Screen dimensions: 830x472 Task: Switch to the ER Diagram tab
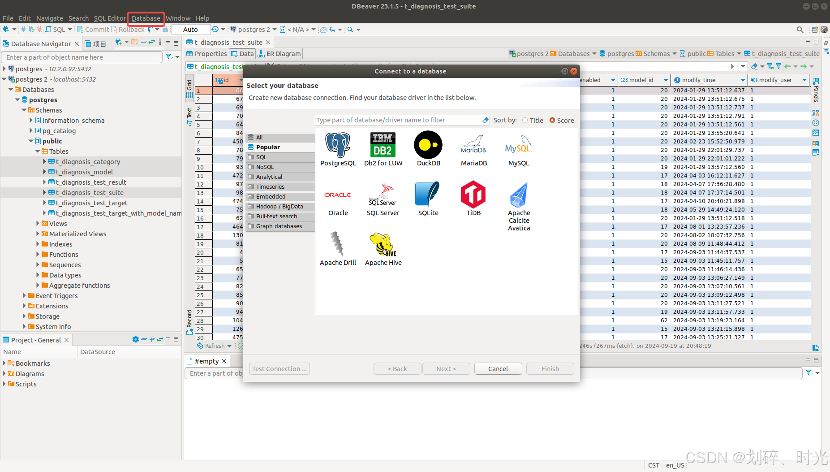[x=279, y=54]
